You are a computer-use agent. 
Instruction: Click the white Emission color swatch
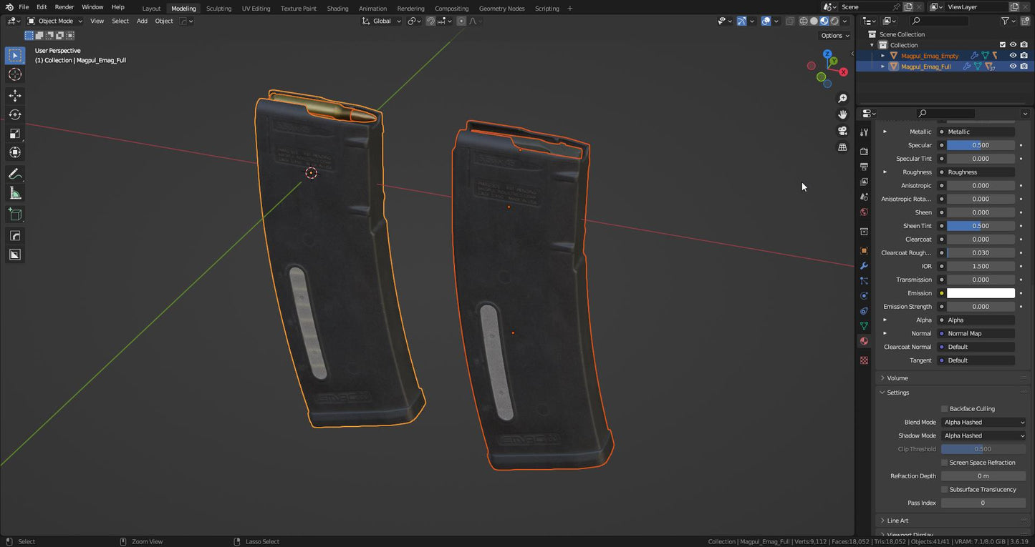[981, 293]
